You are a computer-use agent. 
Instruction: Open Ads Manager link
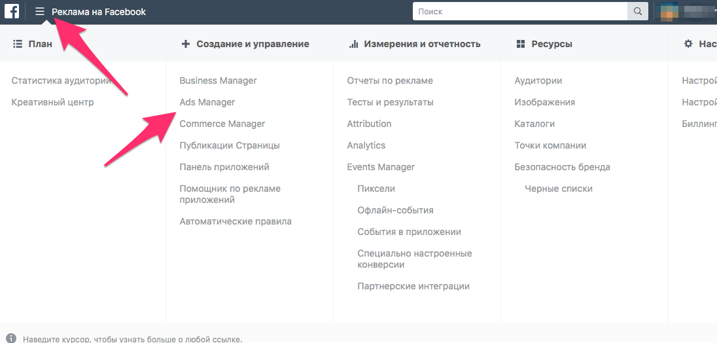pos(207,102)
